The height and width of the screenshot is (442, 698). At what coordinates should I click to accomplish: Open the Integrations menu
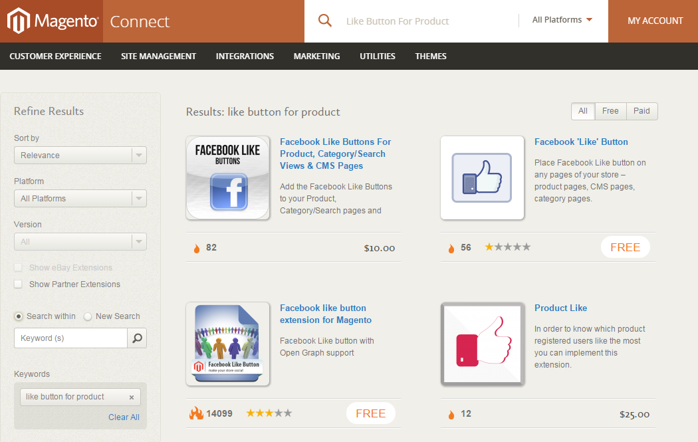(x=245, y=56)
